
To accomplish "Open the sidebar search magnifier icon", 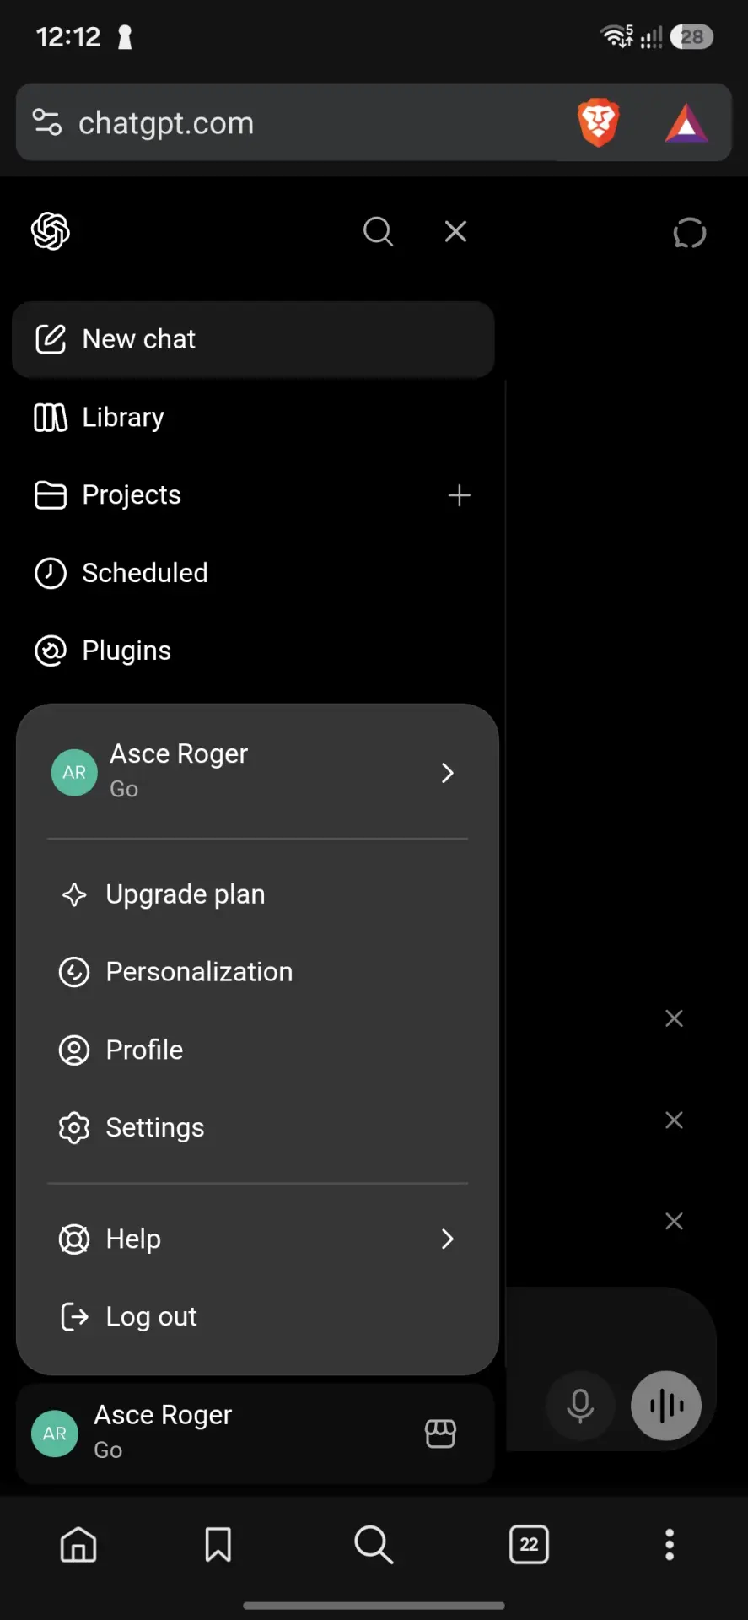I will [x=378, y=231].
